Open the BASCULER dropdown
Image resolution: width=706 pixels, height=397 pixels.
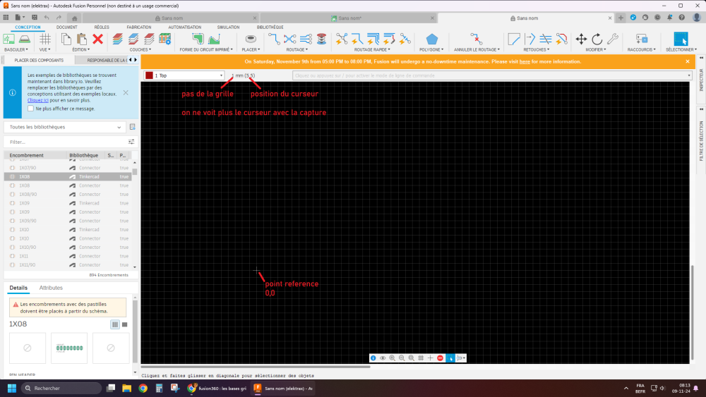pos(16,49)
